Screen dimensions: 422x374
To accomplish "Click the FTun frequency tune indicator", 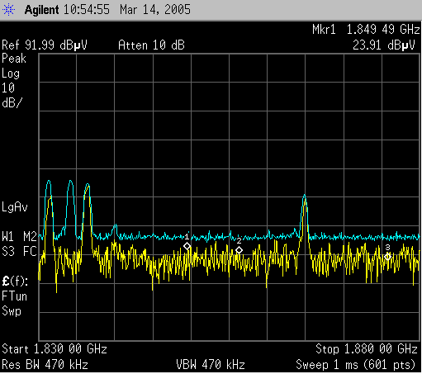I will pos(14,296).
